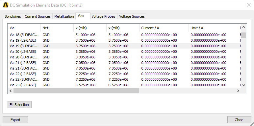Click the vertical scrollbar up arrow
This screenshot has height=126, width=254.
[x=243, y=27]
